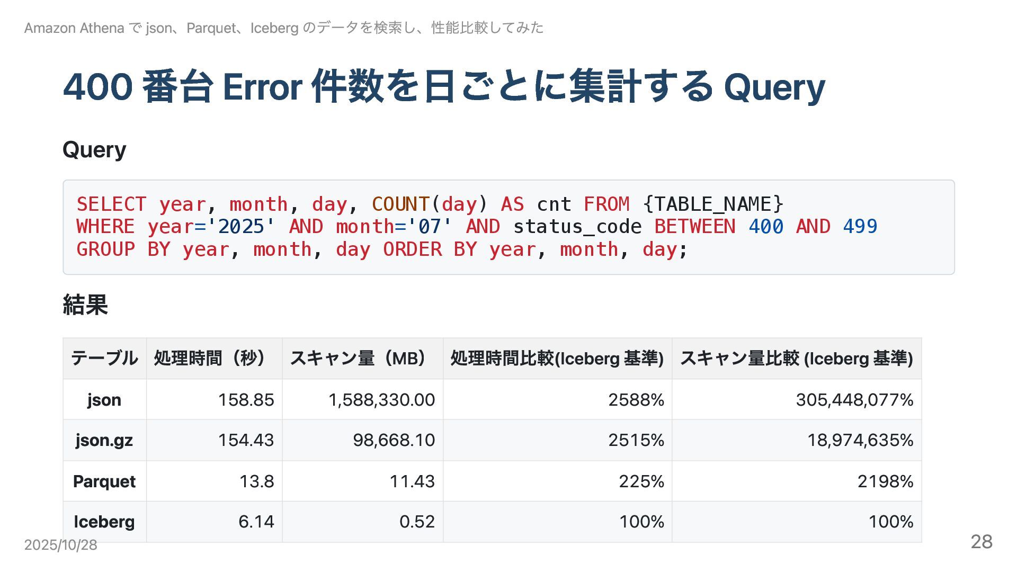The width and height of the screenshot is (1017, 572).
Task: Click the header text about Amazon Athena
Action: [x=284, y=28]
